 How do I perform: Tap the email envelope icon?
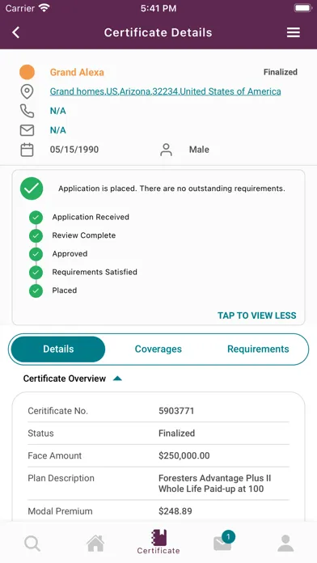click(x=27, y=130)
